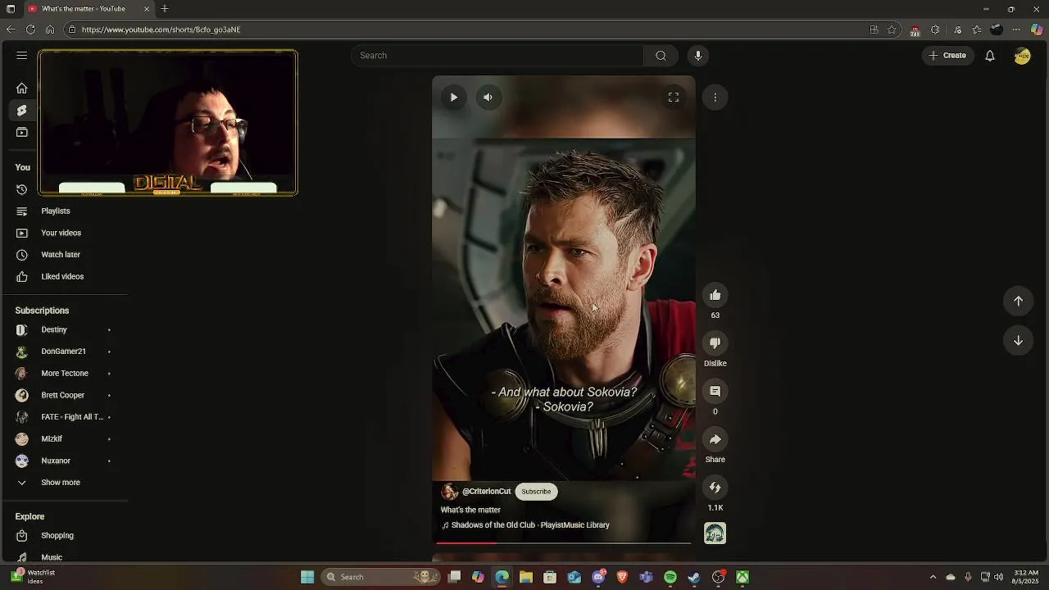1049x590 pixels.
Task: Toggle YouTube hamburger guide menu
Action: [22, 56]
